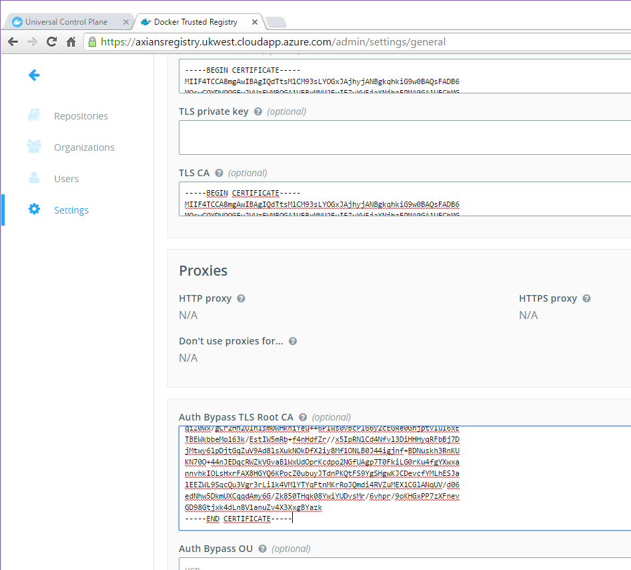
Task: Open Organizations from the sidebar
Action: 84,148
